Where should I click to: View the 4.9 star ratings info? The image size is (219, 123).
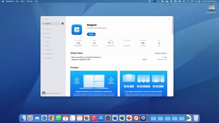pos(78,43)
